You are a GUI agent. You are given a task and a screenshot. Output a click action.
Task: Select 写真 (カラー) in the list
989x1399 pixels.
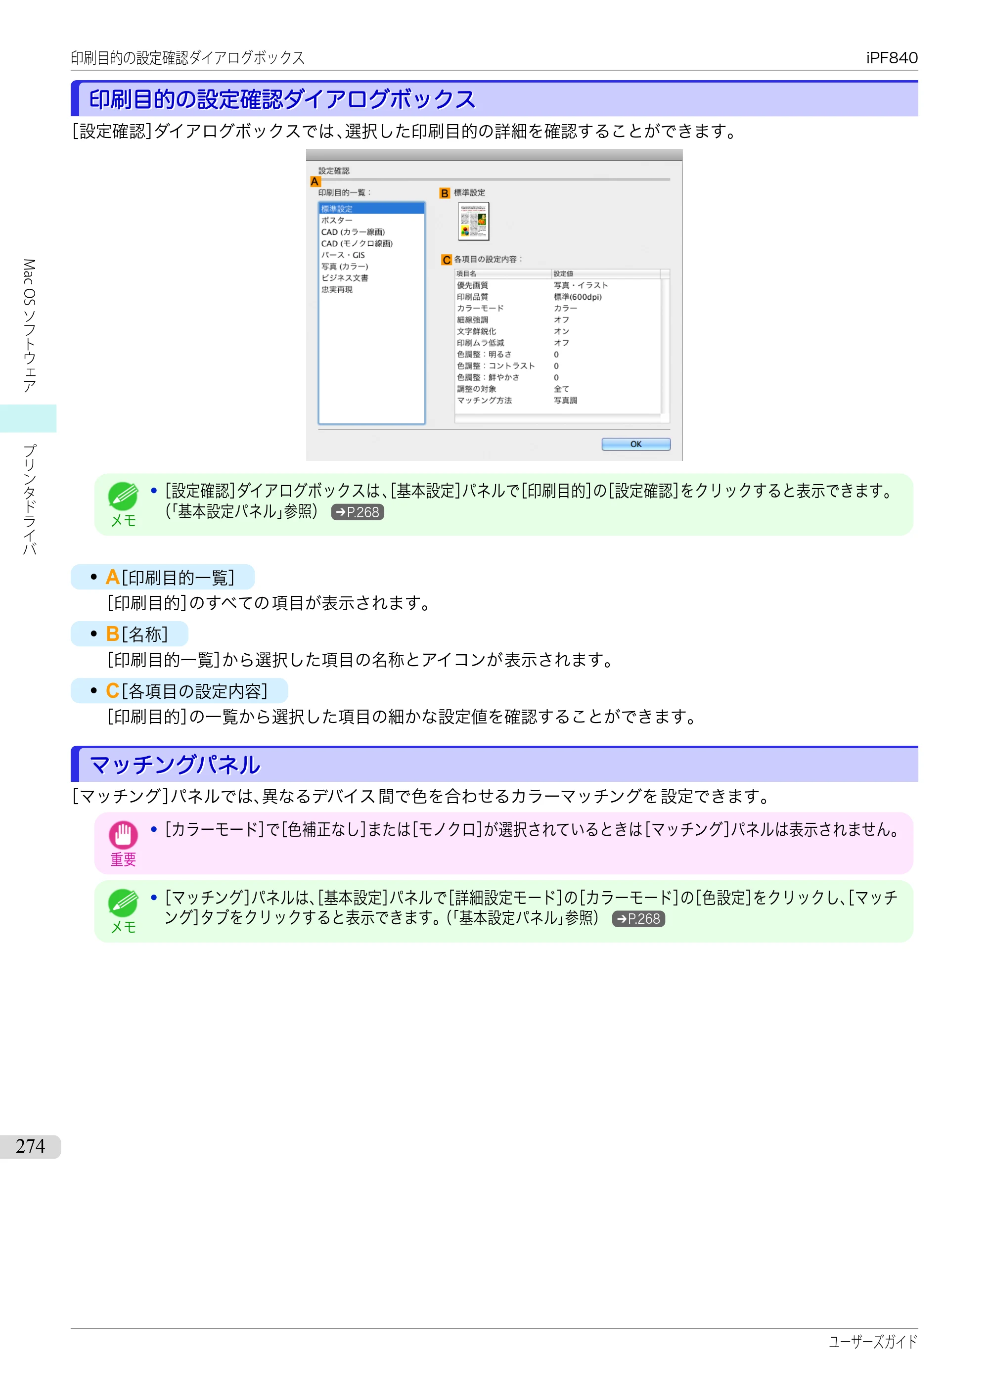tap(371, 267)
